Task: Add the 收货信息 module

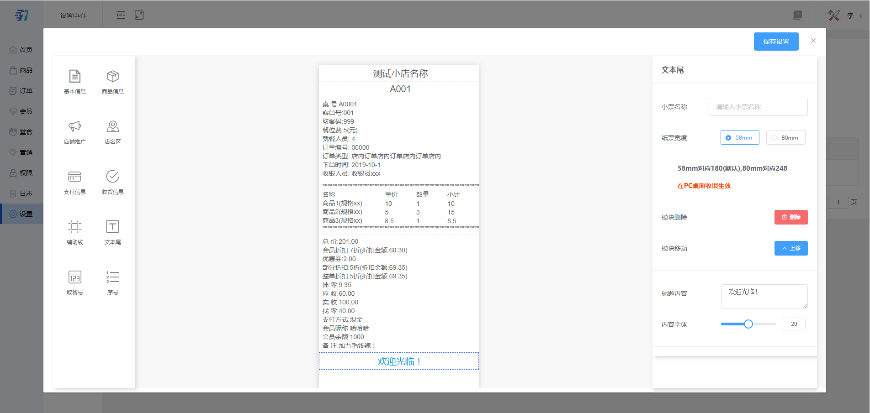Action: point(113,182)
